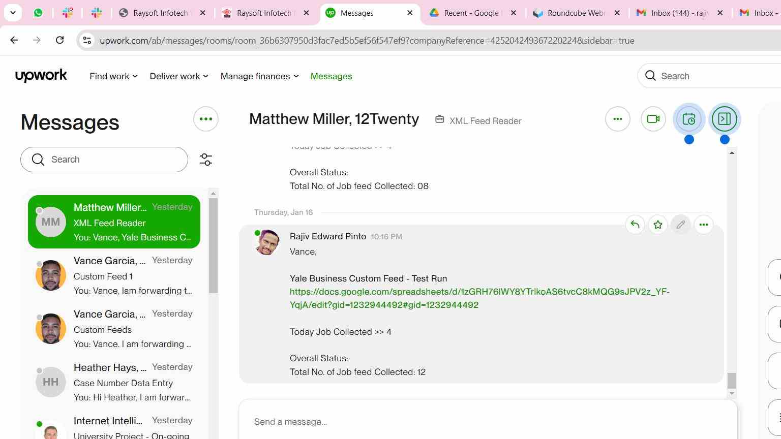The width and height of the screenshot is (781, 439).
Task: Go back to the previous page
Action: (14, 40)
